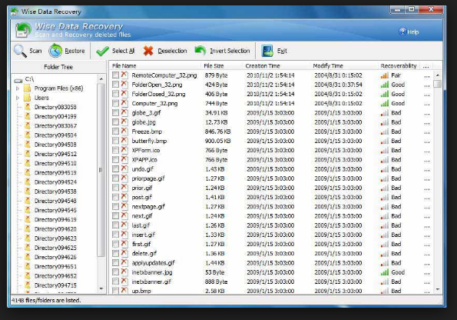Click deleted file icon beside globe_3.gif
The width and height of the screenshot is (457, 320).
[124, 112]
